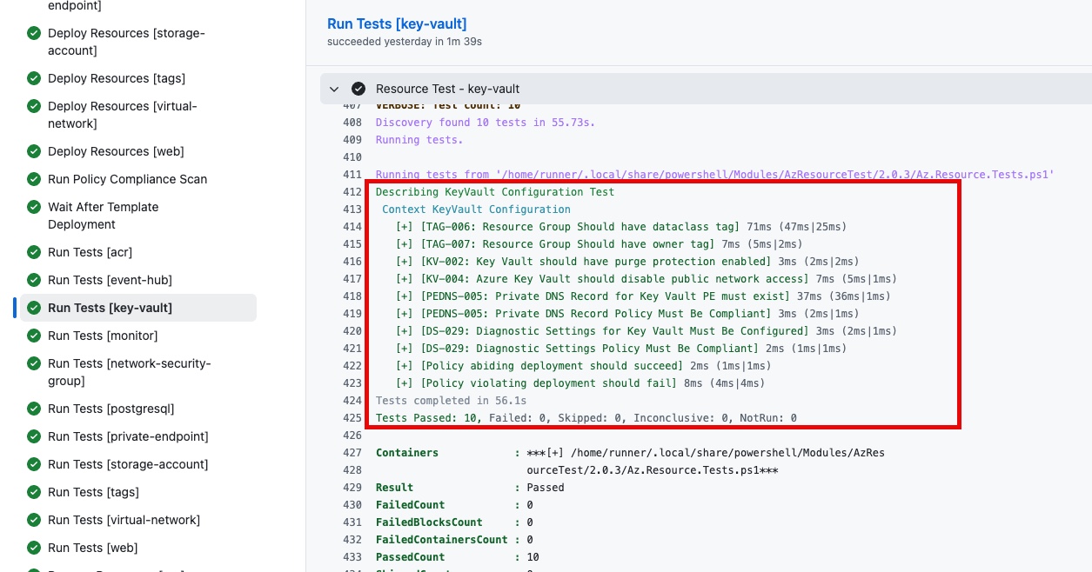Click log line number 425

(352, 418)
